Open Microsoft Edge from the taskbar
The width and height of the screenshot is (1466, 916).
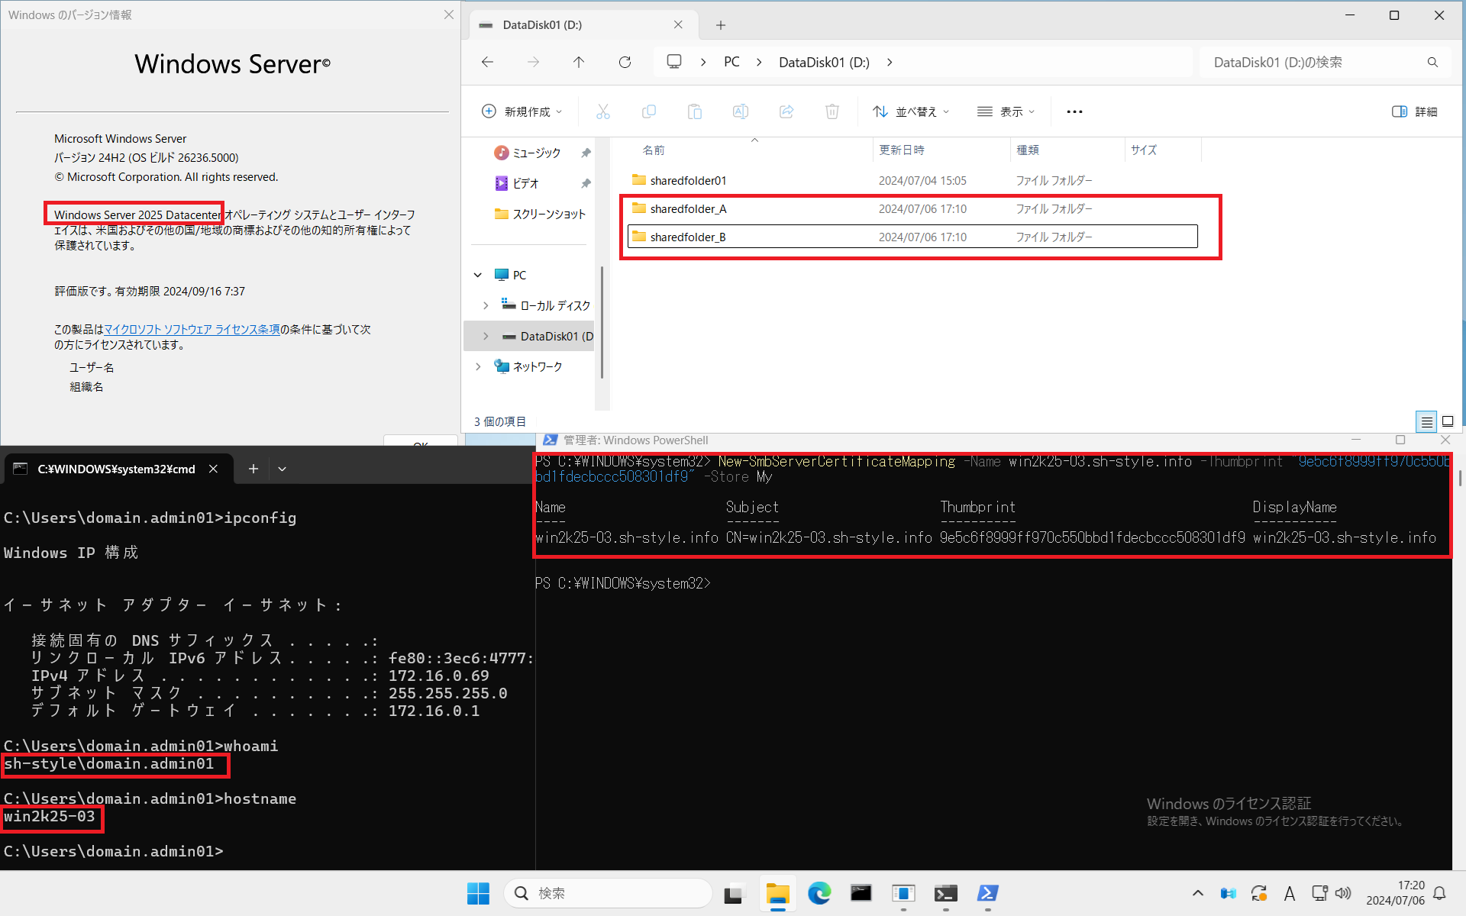[819, 893]
